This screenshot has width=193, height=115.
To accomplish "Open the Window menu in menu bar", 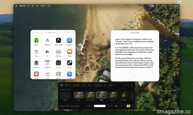I will click(x=43, y=6).
